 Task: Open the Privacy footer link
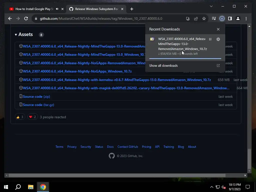pos(72,147)
